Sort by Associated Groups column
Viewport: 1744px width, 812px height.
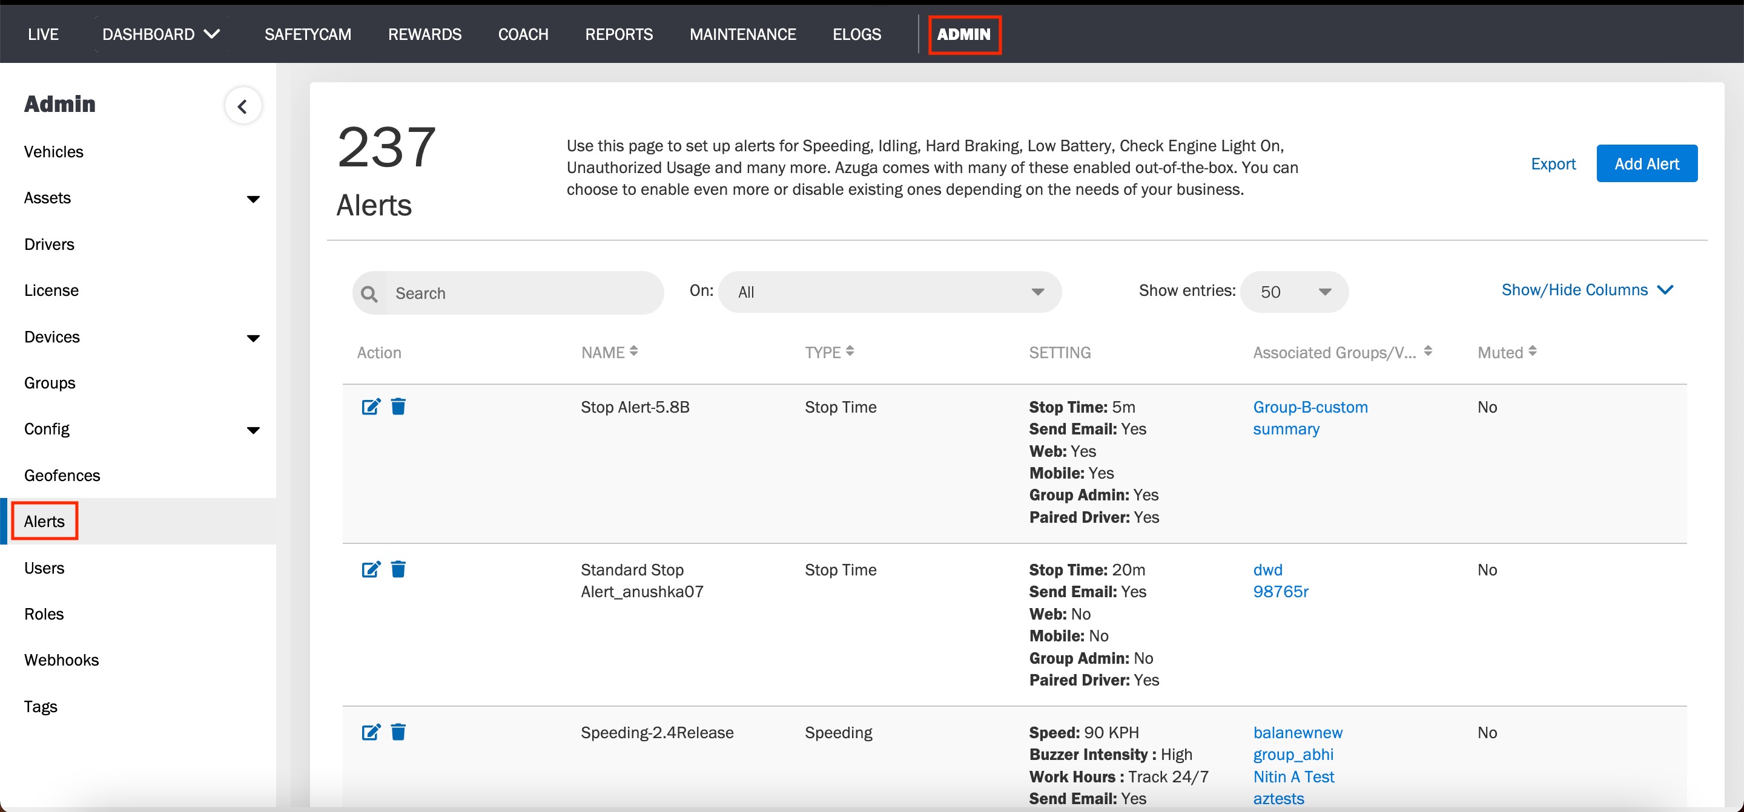click(x=1428, y=351)
